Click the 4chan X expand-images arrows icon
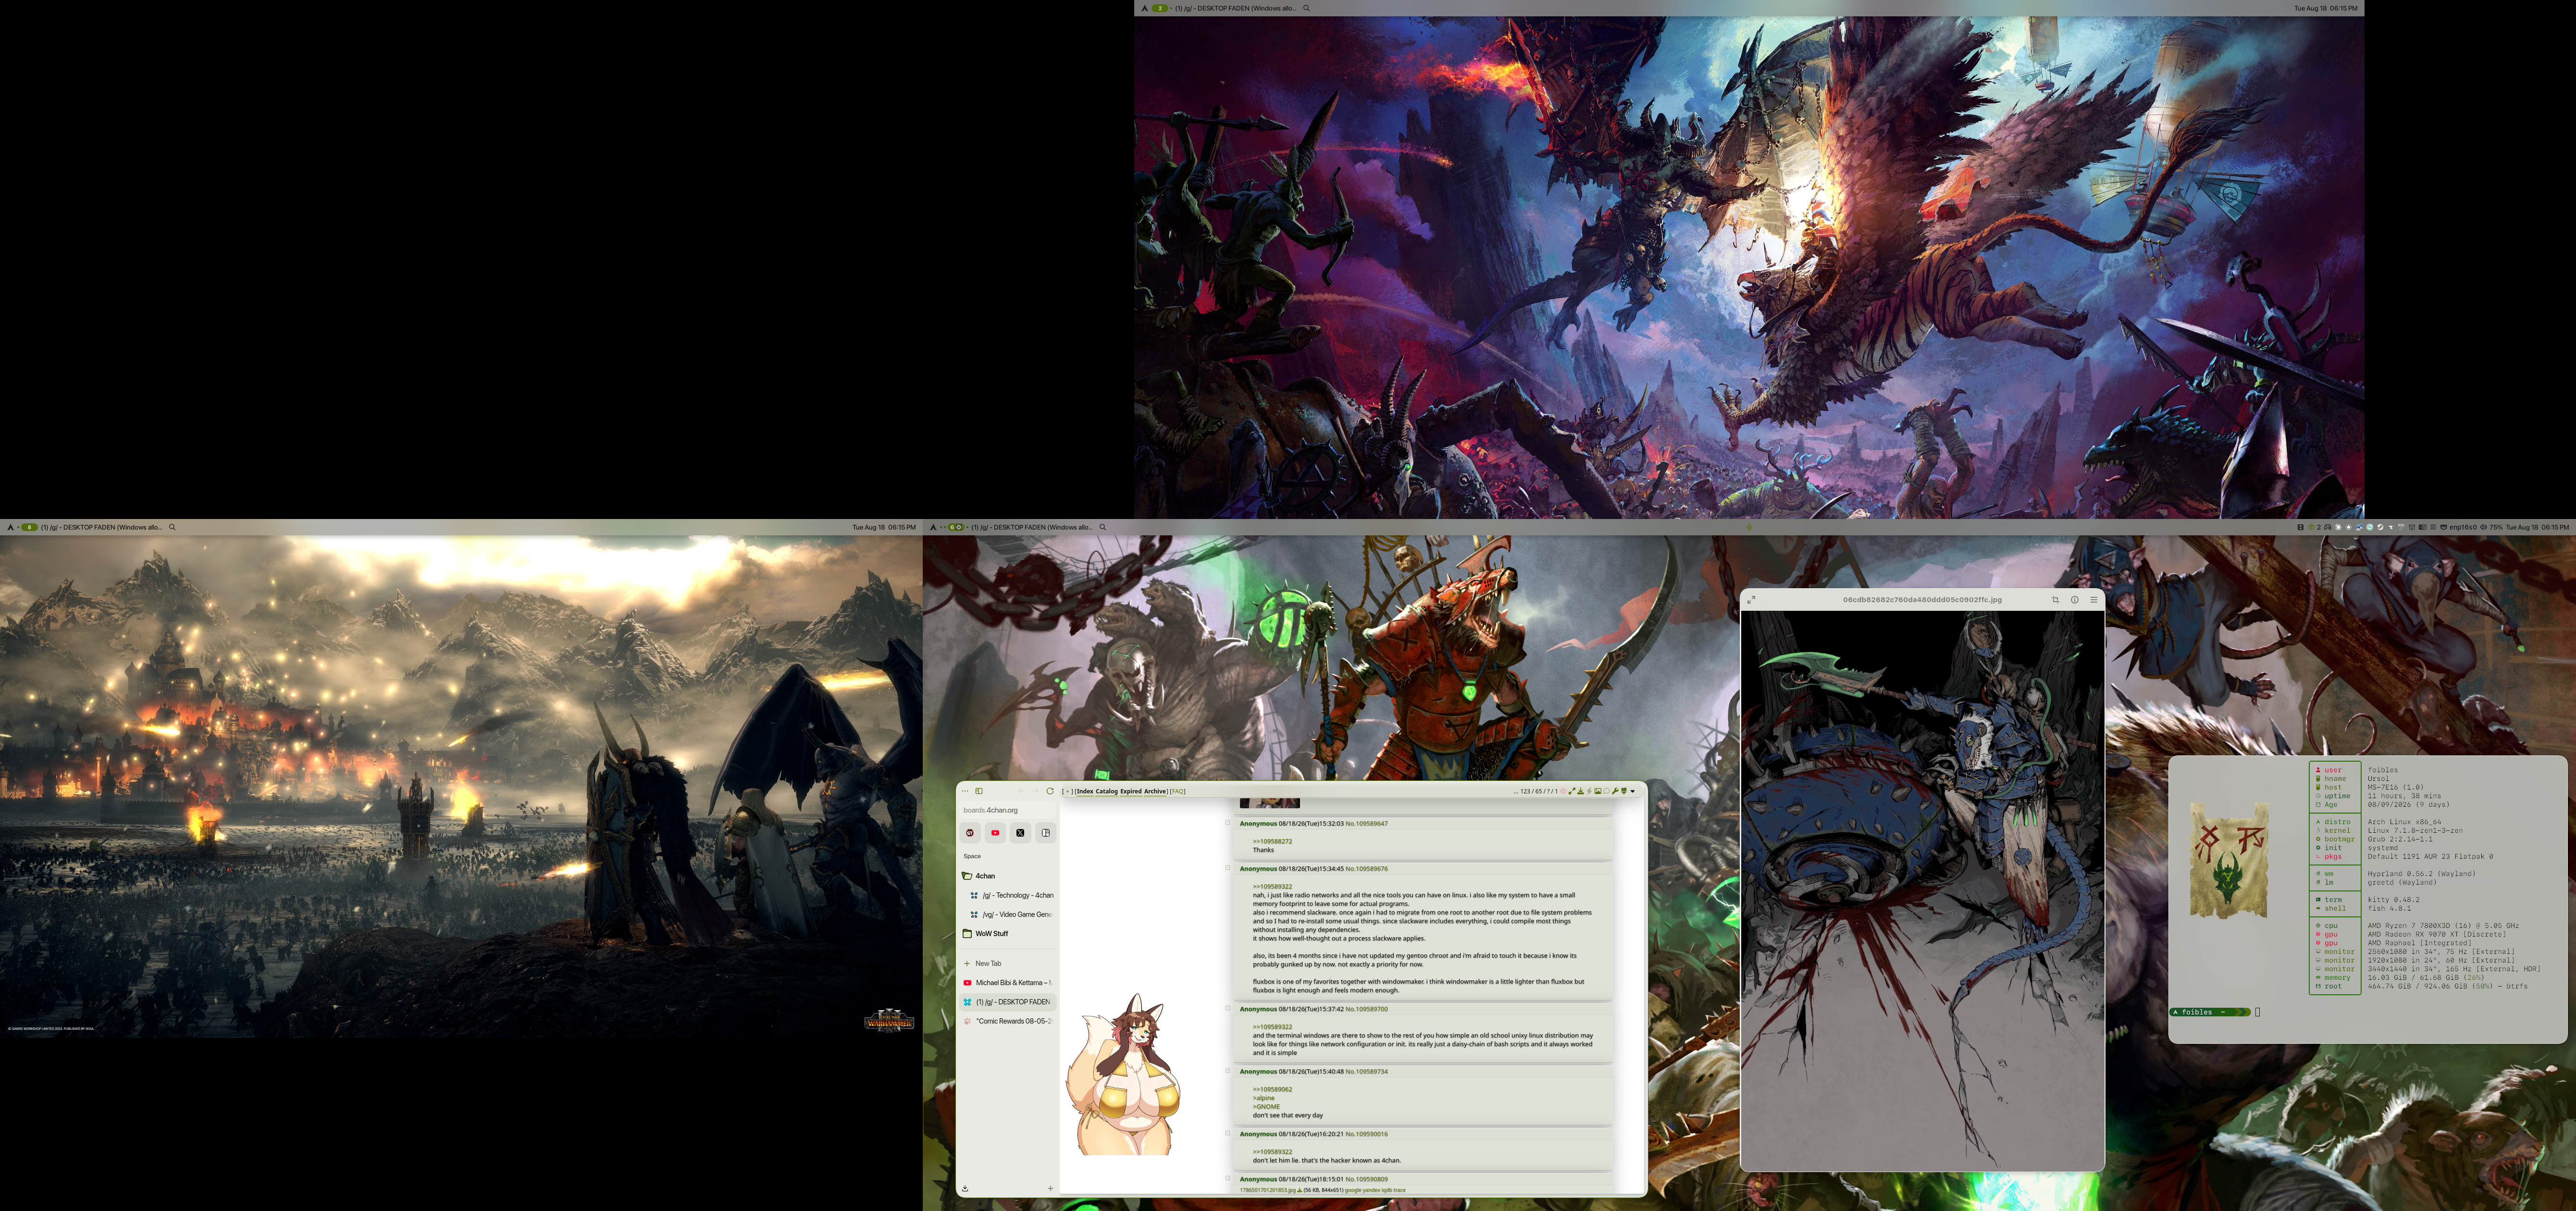 pyautogui.click(x=1571, y=791)
